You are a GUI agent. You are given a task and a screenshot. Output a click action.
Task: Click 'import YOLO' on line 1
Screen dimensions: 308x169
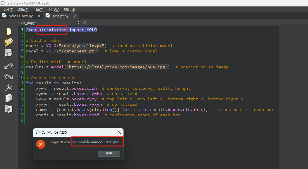pos(83,30)
